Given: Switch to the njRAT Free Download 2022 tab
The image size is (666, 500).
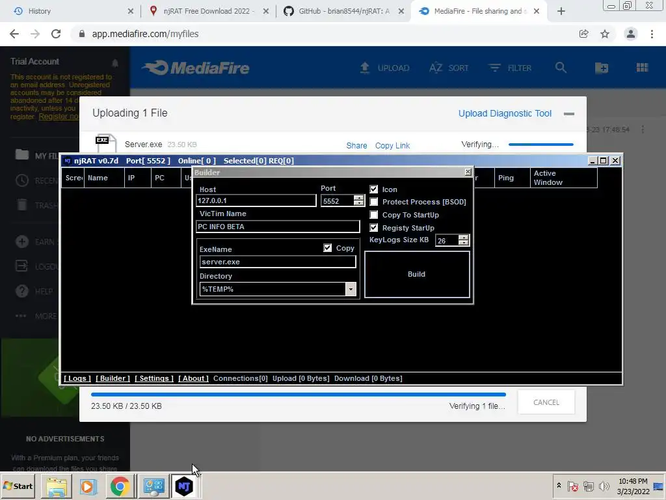Looking at the screenshot, I should [x=208, y=11].
